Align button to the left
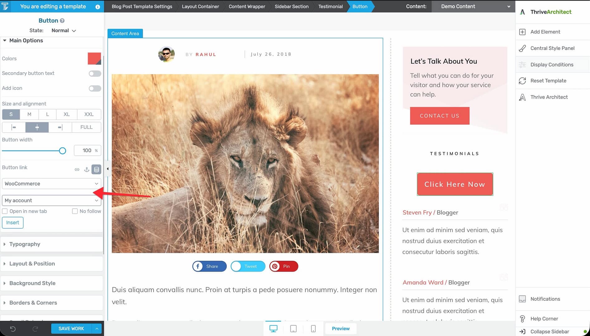Viewport: 590px width, 336px height. tap(14, 127)
